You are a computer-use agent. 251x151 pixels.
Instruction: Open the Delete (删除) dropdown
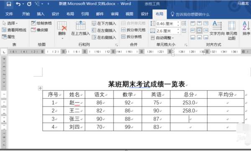[x=62, y=31]
